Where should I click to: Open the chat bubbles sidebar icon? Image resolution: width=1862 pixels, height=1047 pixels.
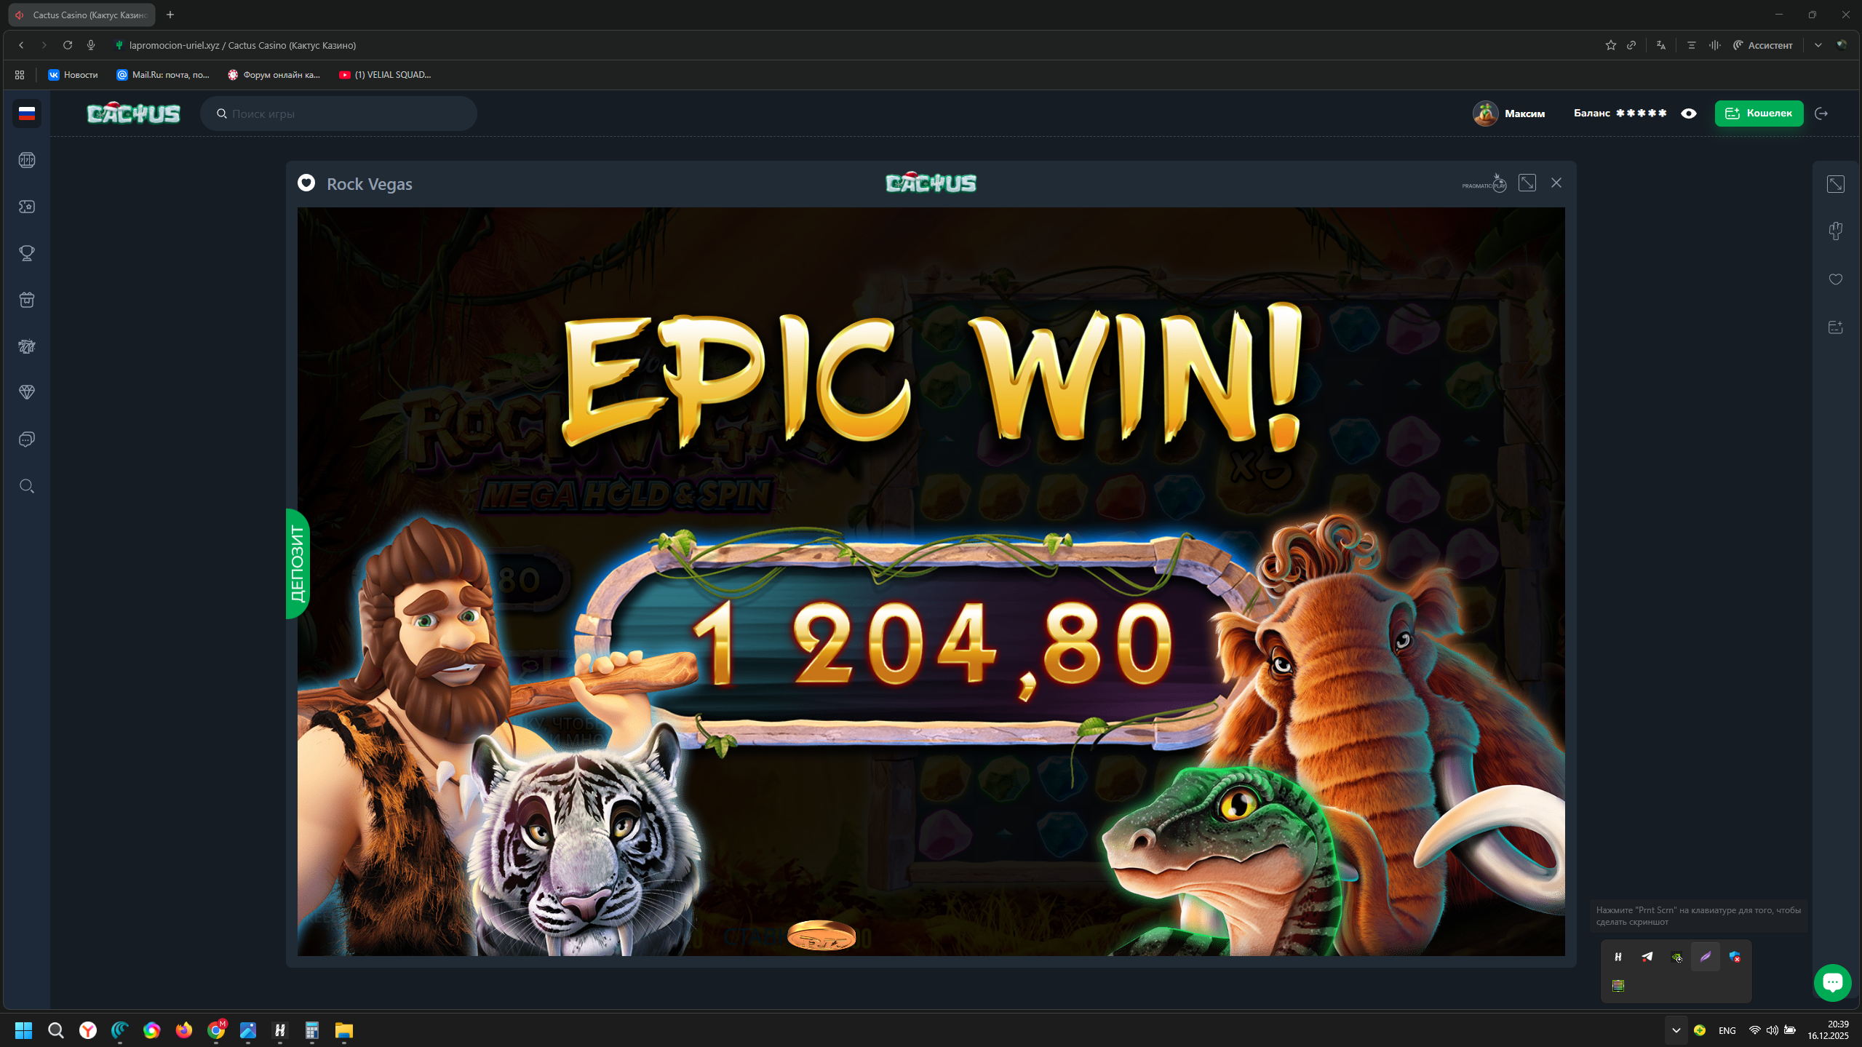[27, 439]
